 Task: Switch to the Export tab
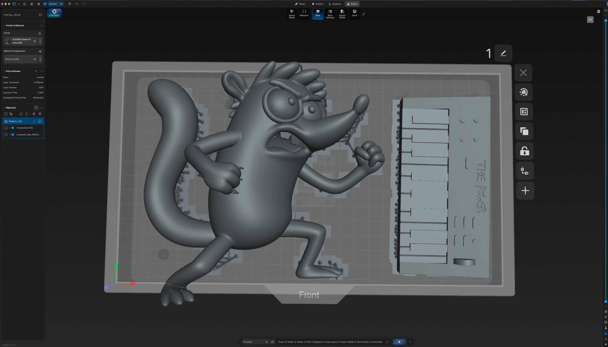click(352, 4)
